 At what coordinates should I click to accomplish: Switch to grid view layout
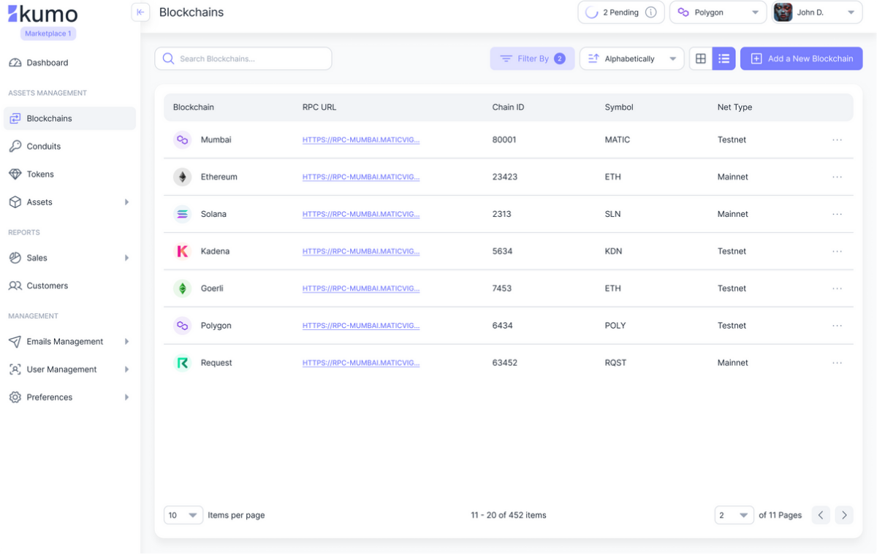(x=701, y=58)
